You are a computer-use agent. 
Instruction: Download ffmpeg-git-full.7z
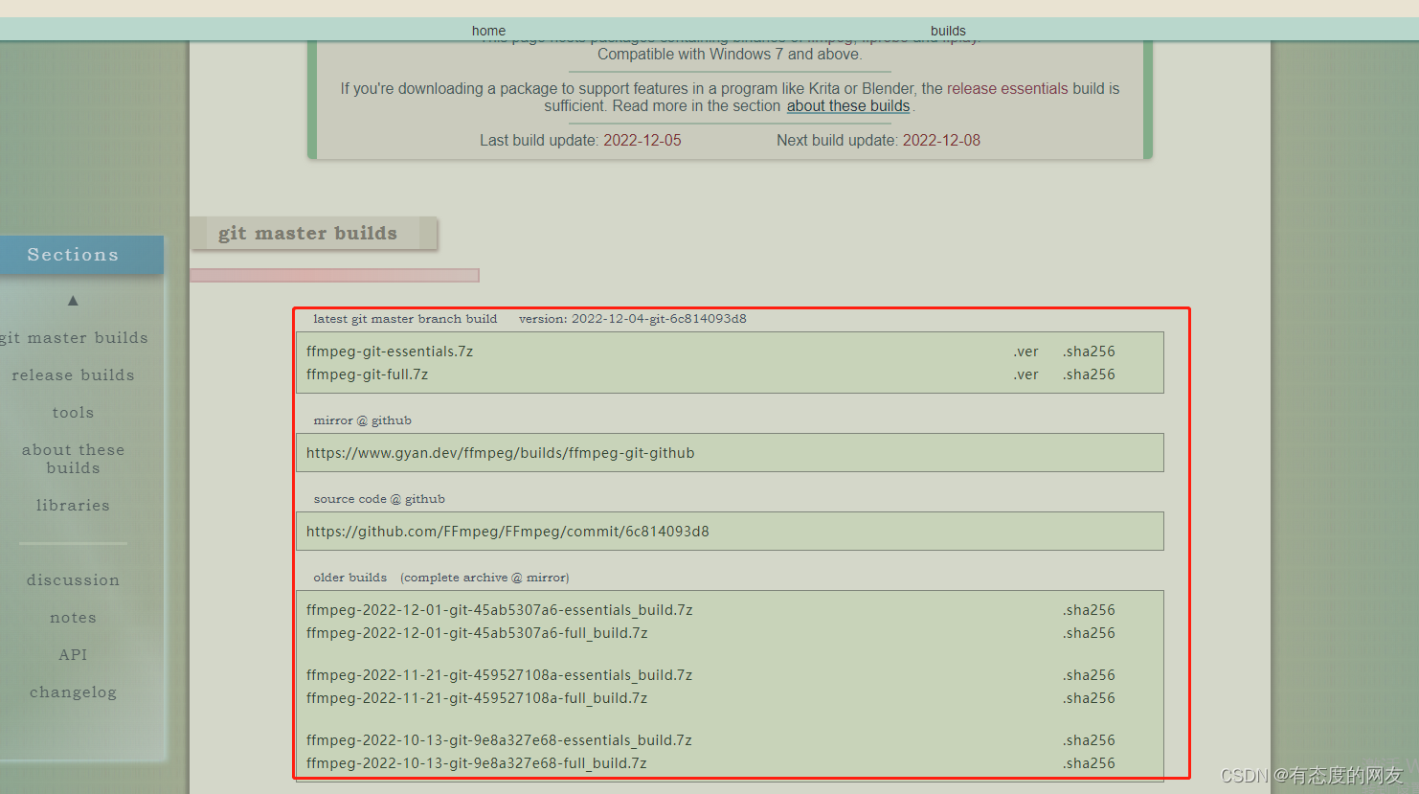[x=367, y=374]
